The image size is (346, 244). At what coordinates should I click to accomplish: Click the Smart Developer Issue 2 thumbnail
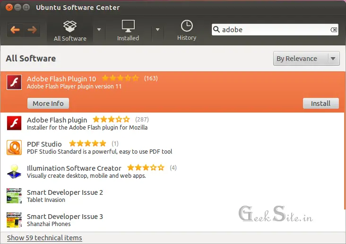point(14,196)
